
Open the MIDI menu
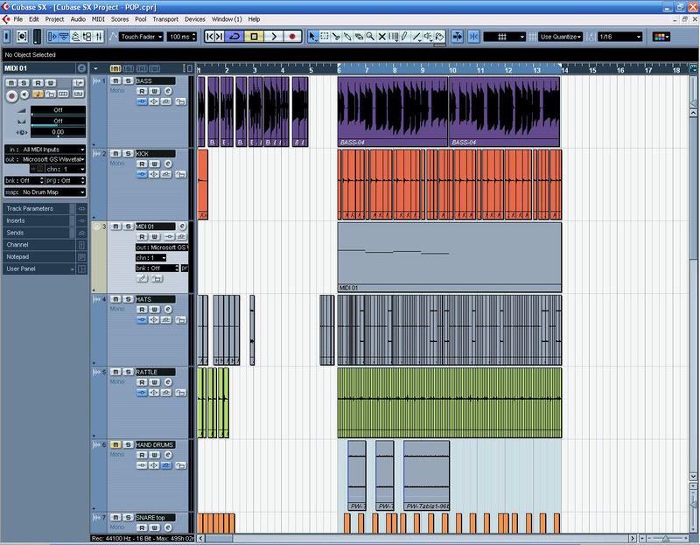tap(98, 19)
